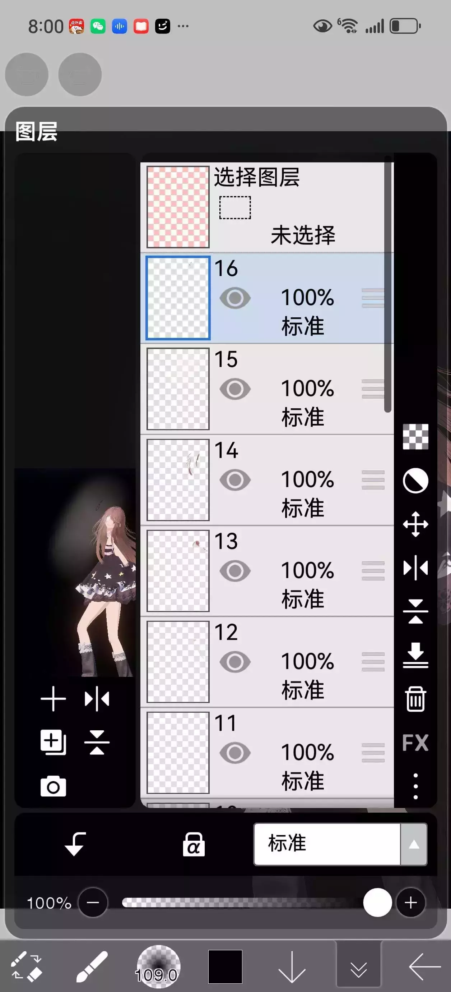Delete layer using the trash can icon
The height and width of the screenshot is (992, 451).
point(415,699)
